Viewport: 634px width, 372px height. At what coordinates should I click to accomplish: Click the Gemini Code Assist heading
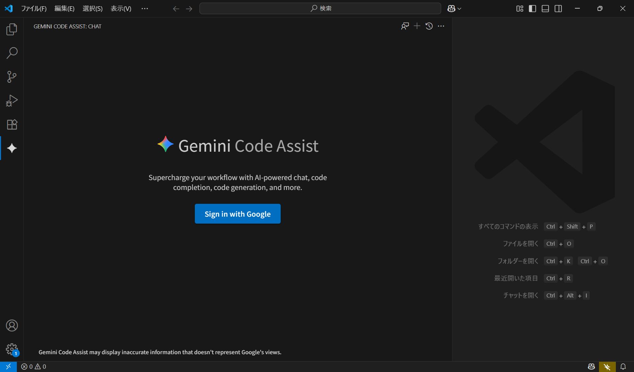tap(248, 146)
